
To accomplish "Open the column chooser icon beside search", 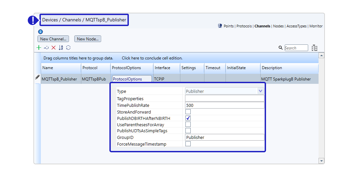I will (314, 48).
